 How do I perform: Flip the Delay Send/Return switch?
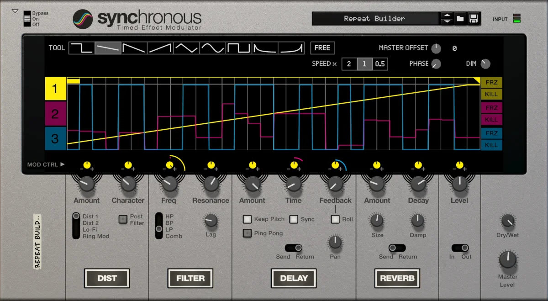pyautogui.click(x=294, y=248)
